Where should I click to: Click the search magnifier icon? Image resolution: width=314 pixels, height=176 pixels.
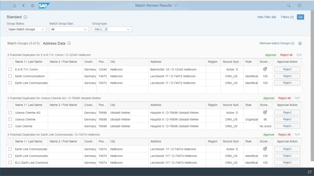pos(289,5)
